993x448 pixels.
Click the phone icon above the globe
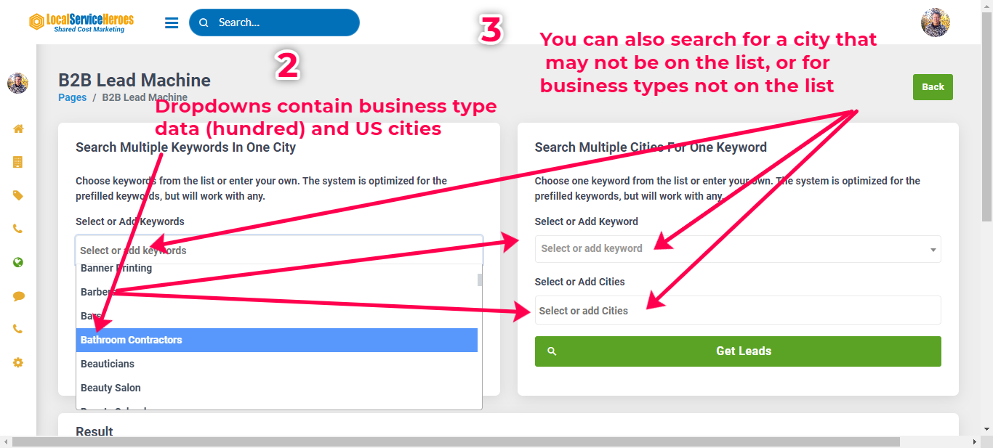pyautogui.click(x=18, y=229)
